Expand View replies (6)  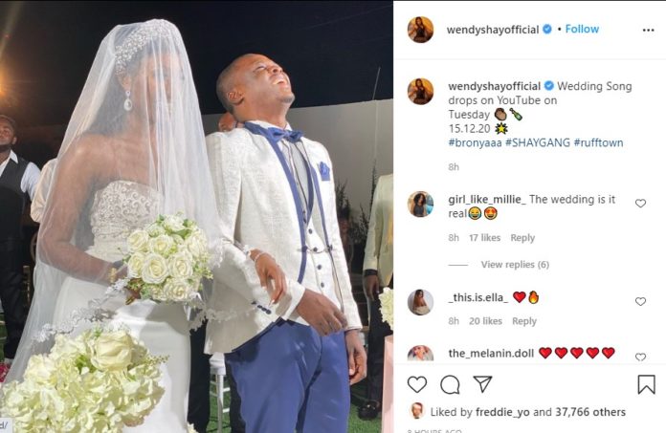pos(515,265)
